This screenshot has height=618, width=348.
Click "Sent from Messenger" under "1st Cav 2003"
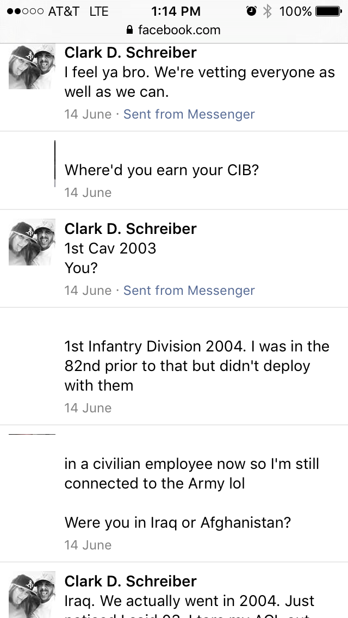[189, 291]
